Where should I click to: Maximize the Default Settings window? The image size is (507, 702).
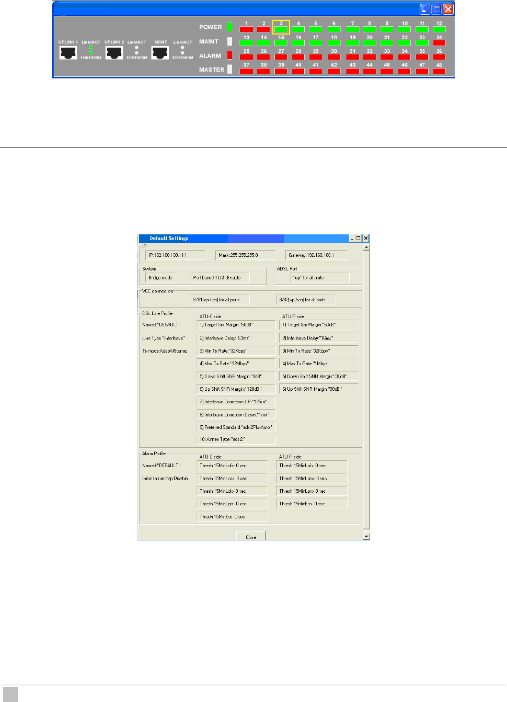pyautogui.click(x=359, y=238)
